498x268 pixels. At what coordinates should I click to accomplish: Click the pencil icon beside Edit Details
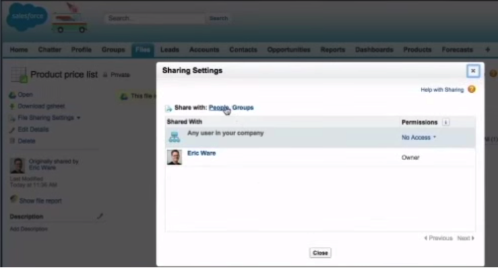(x=13, y=130)
